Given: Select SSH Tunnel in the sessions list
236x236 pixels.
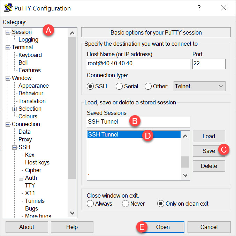Looking at the screenshot, I should (134, 134).
